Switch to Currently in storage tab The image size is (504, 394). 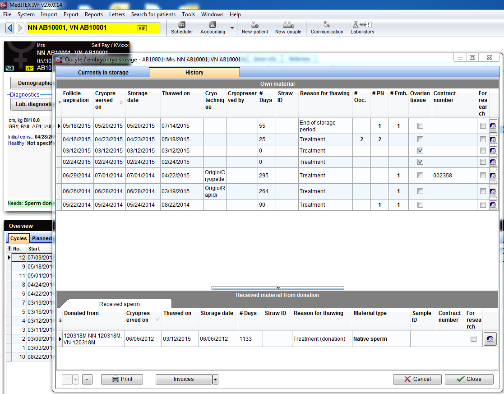pos(103,73)
